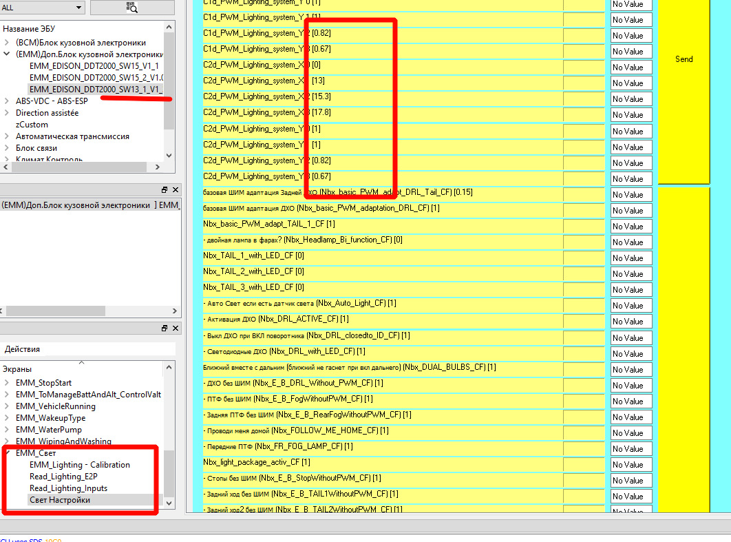This screenshot has width=731, height=542.
Task: Open the ALL filter dropdown
Action: coord(43,8)
